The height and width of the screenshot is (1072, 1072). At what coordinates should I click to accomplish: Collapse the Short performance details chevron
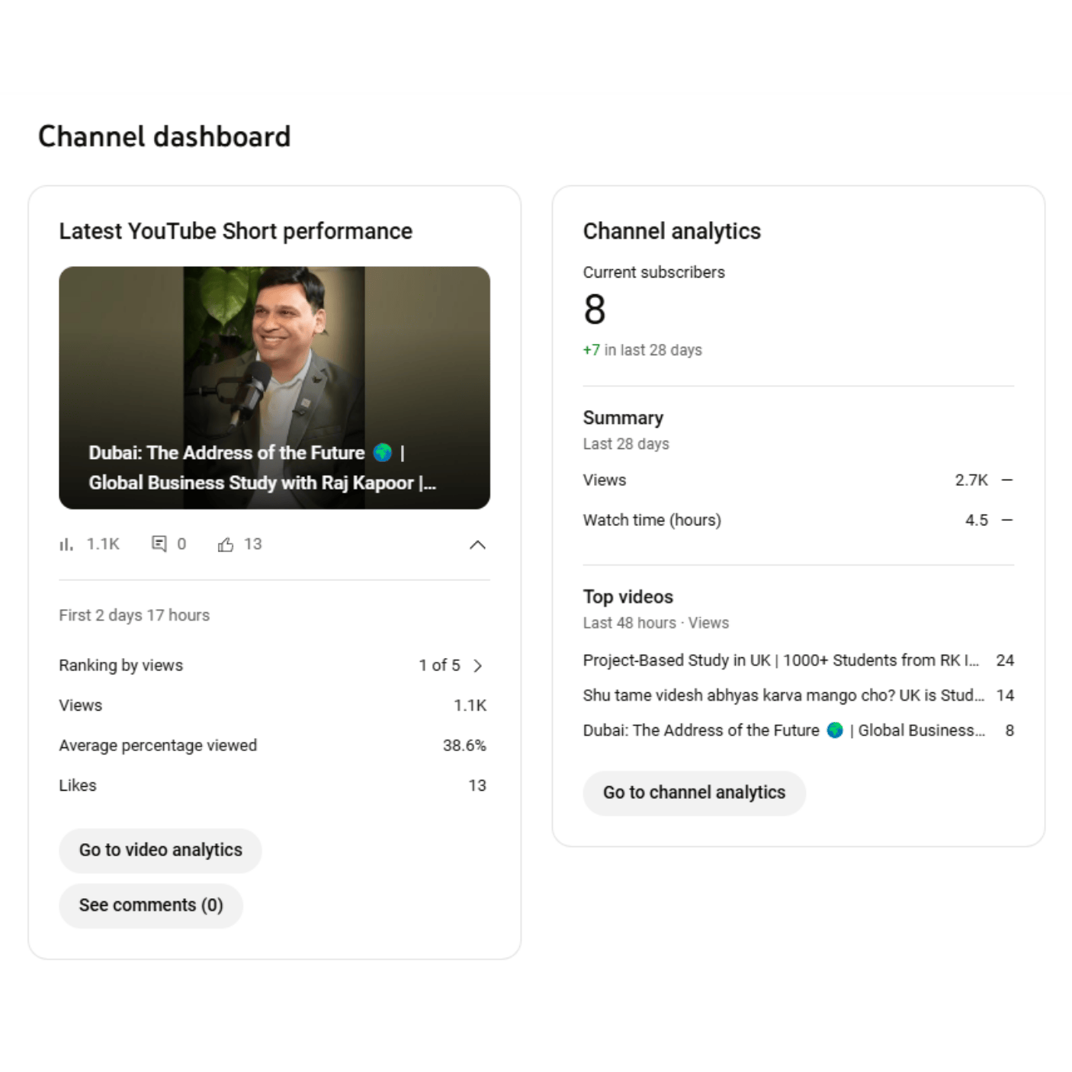[x=477, y=544]
